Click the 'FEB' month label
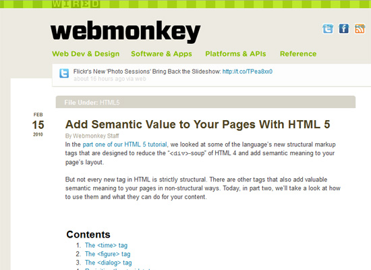Viewport: 371px width, 270px height. point(38,115)
